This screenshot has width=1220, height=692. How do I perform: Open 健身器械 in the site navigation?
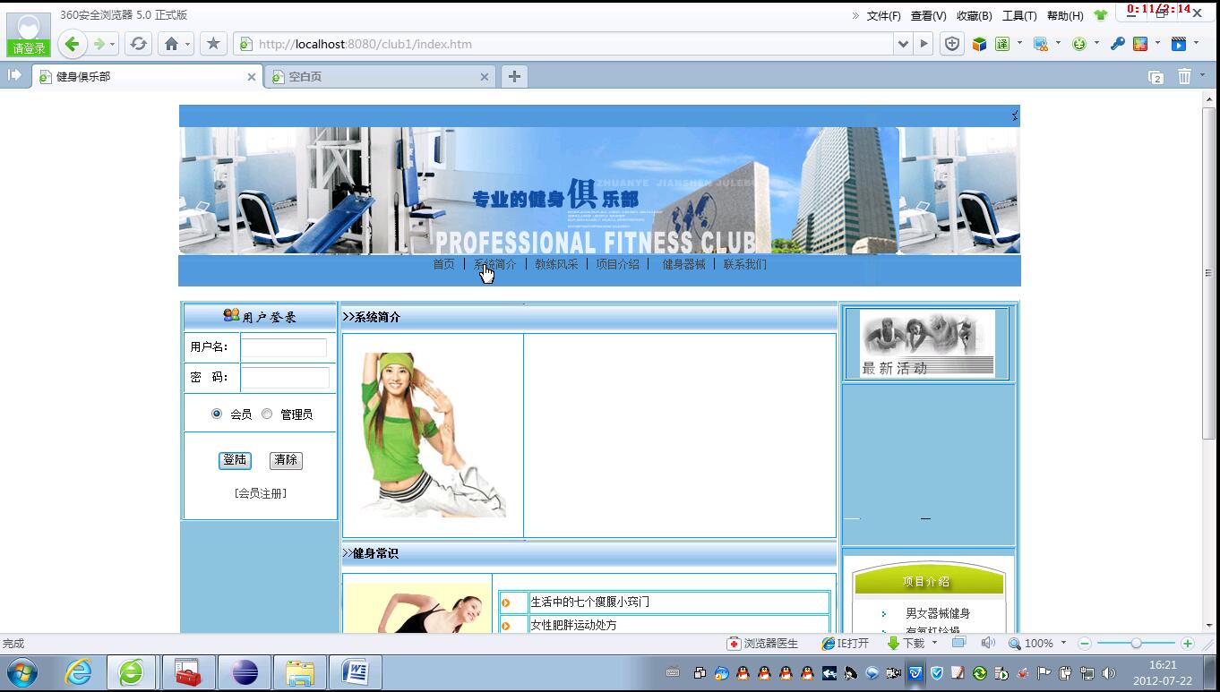click(683, 264)
